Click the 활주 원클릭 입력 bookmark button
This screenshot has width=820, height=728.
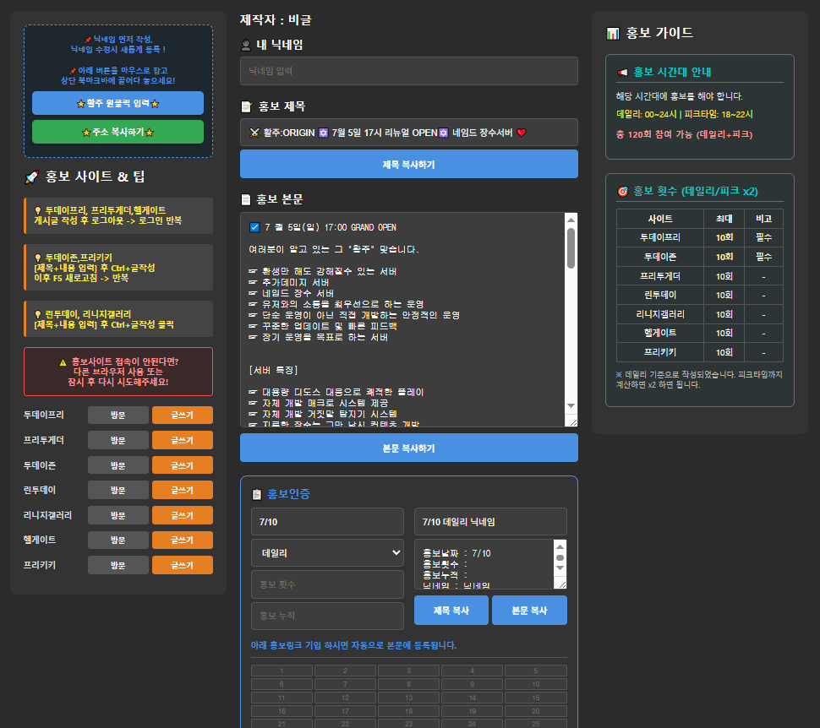(118, 103)
